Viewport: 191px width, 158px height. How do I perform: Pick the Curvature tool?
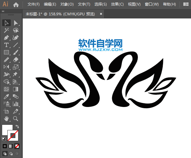click(16, 38)
